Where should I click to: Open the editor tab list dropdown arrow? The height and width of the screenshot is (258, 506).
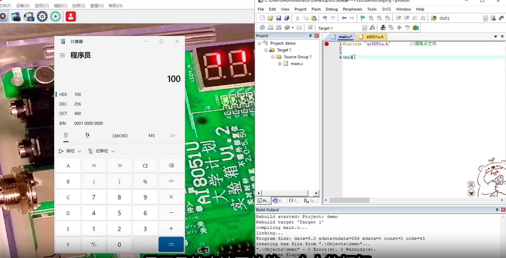click(496, 37)
